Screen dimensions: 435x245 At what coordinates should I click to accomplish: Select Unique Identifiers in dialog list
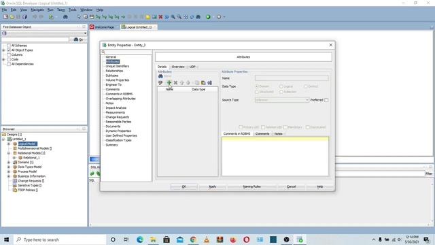pos(117,67)
